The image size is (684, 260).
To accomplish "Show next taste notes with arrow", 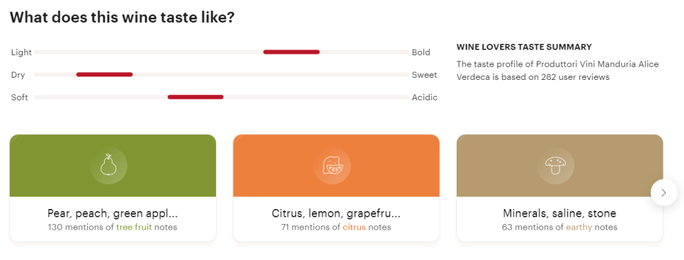I will click(x=663, y=192).
